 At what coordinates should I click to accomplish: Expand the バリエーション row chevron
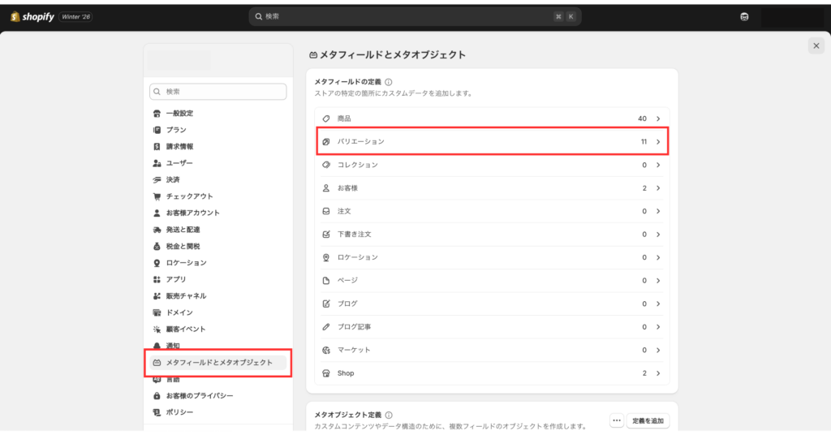pos(658,142)
